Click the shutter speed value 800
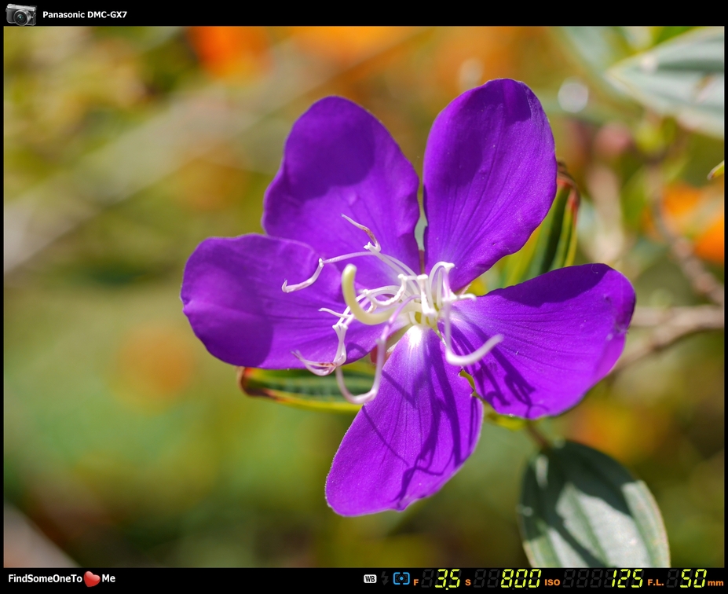Image resolution: width=728 pixels, height=594 pixels. tap(521, 578)
